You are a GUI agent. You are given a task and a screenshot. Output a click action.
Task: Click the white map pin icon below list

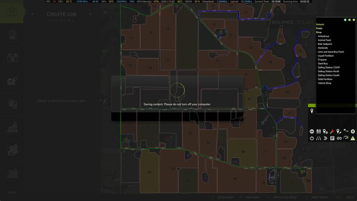pos(311,111)
